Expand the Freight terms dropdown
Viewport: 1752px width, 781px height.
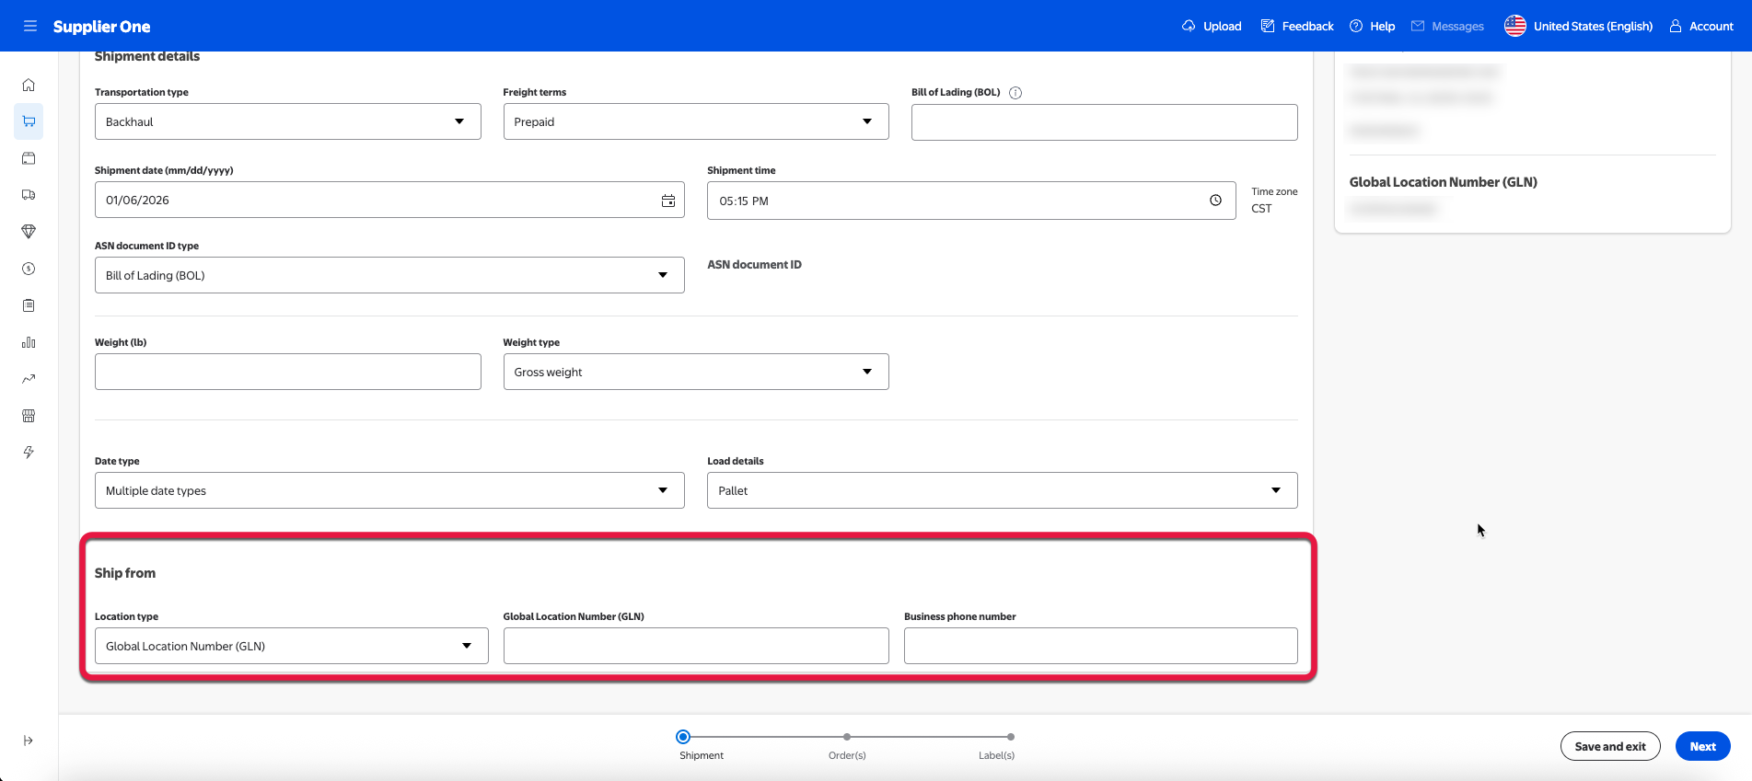[x=695, y=121]
